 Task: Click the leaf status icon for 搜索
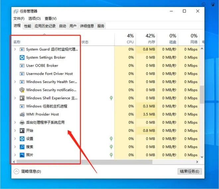click(x=111, y=147)
